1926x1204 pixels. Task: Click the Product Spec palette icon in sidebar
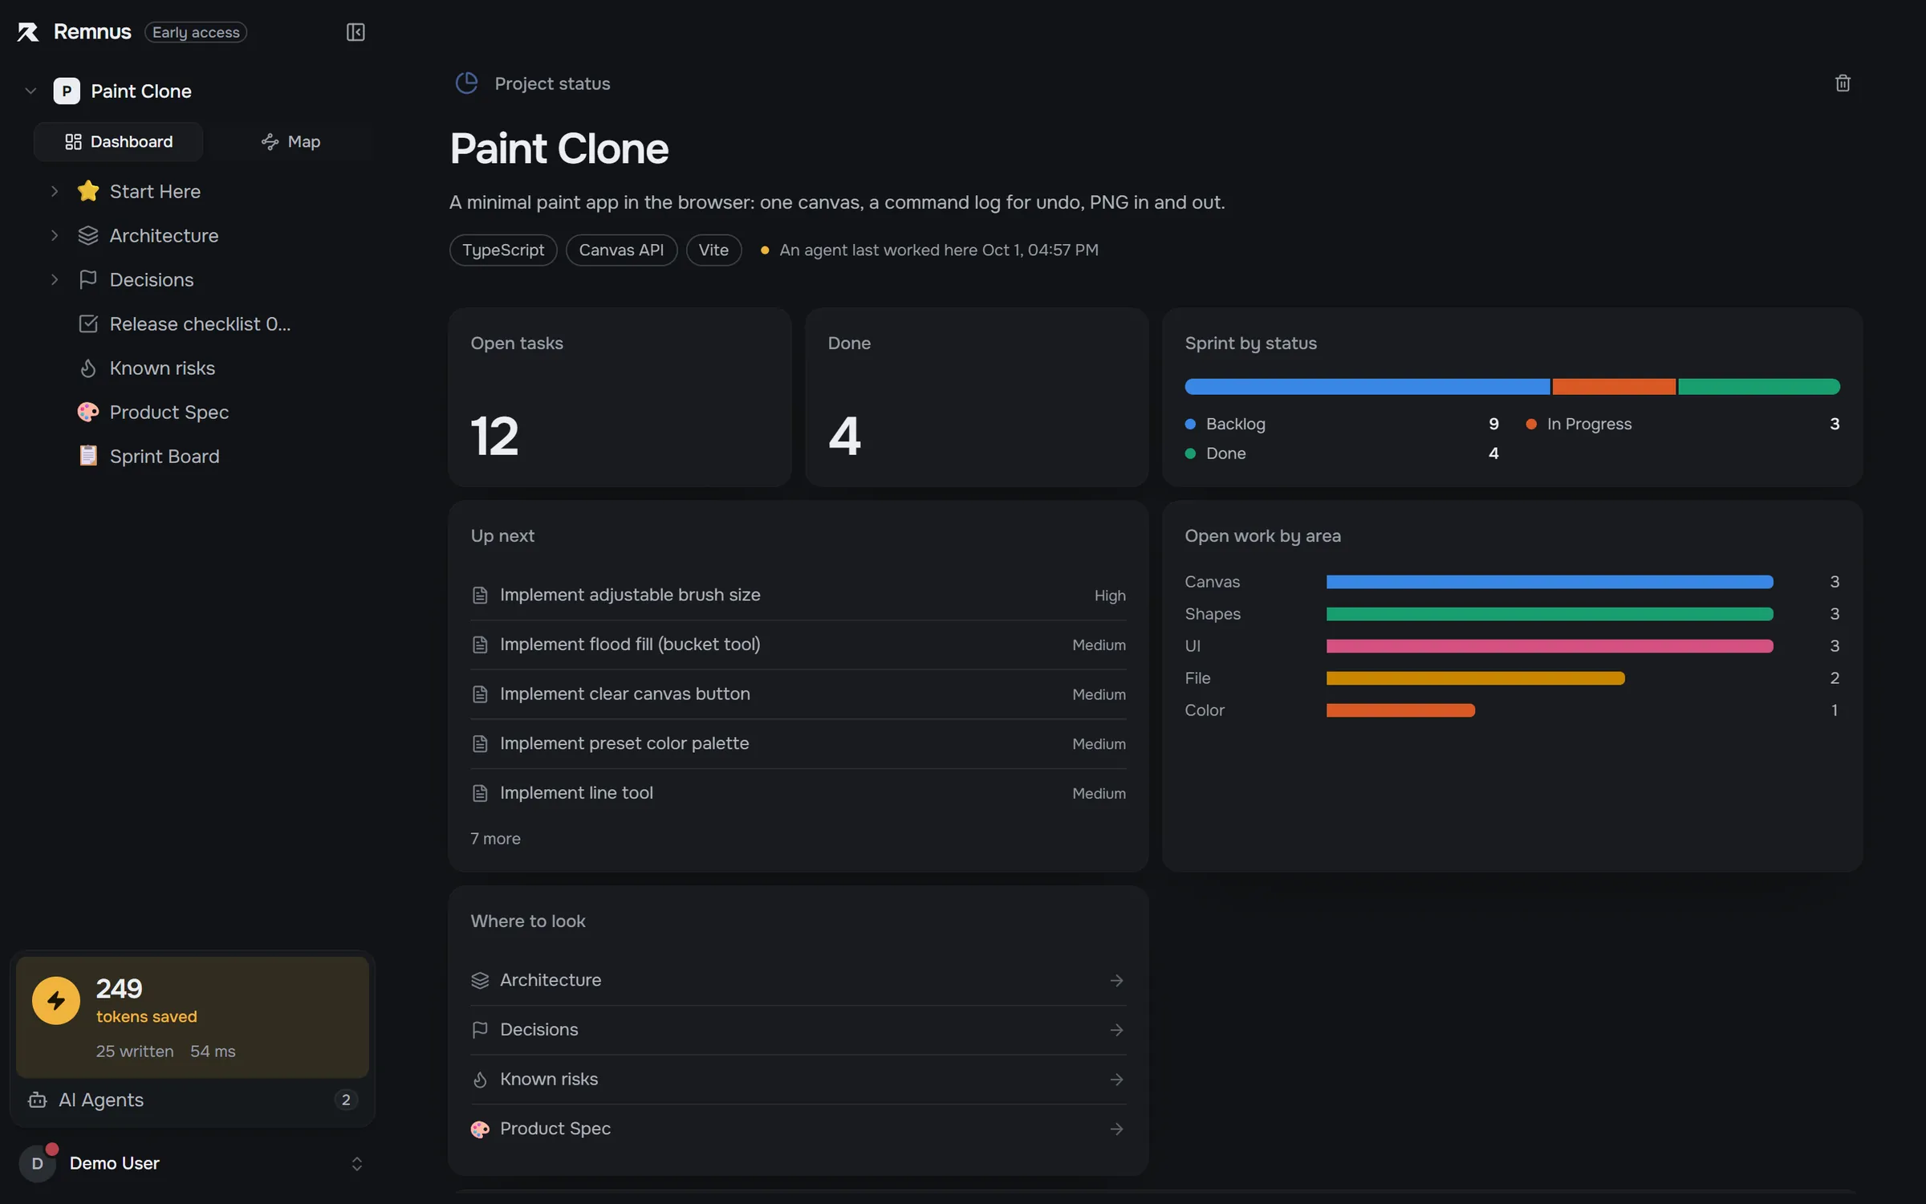point(88,412)
